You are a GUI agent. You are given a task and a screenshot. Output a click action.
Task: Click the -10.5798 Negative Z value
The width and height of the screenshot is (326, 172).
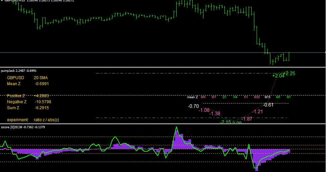point(43,102)
